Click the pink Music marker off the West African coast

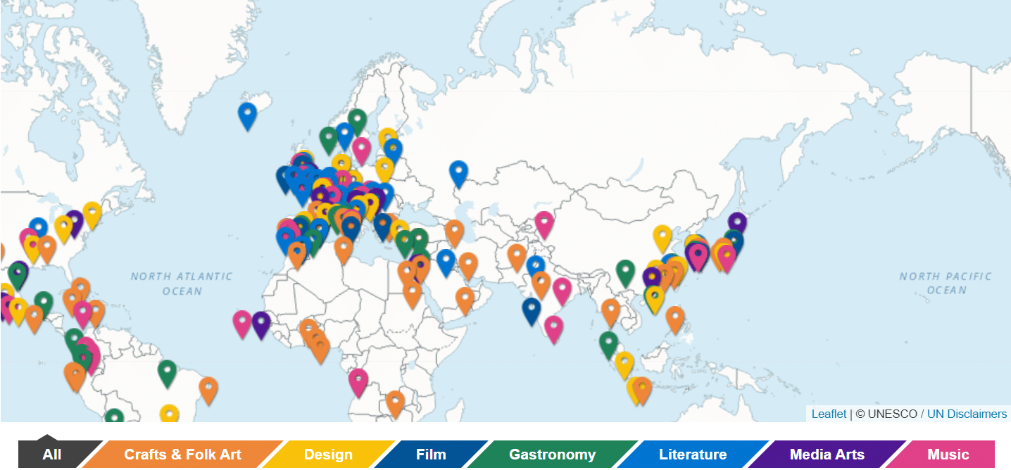[241, 320]
